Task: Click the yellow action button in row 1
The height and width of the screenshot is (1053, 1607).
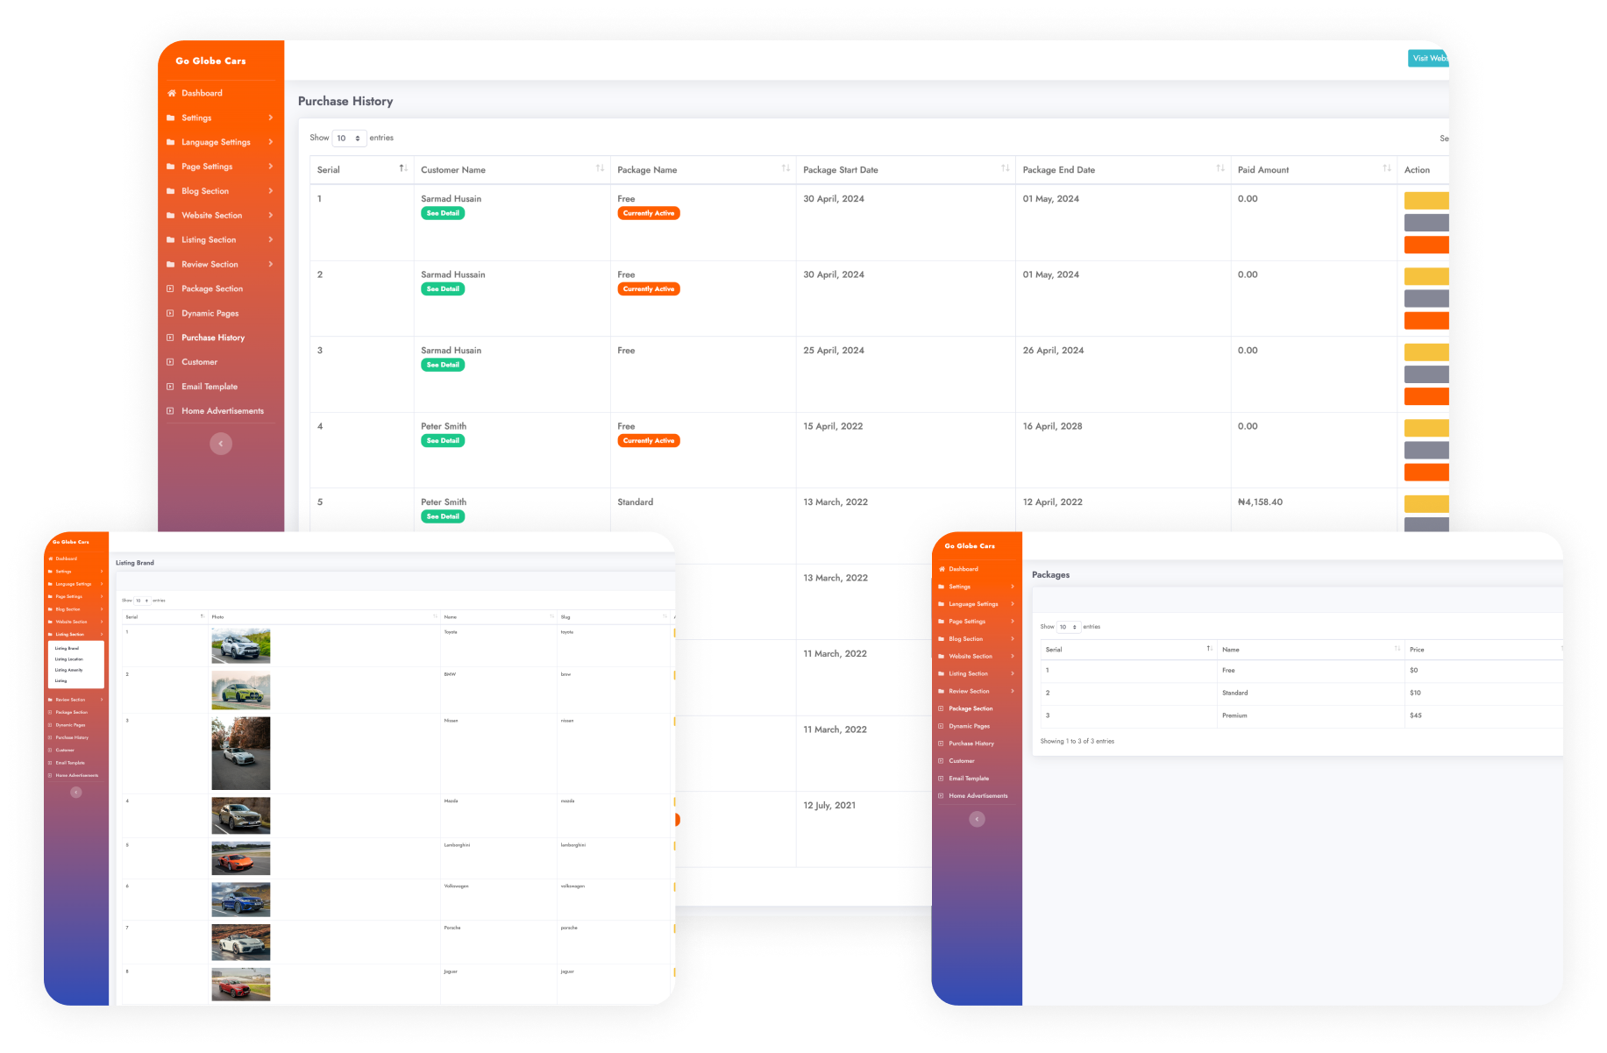Action: [1426, 201]
